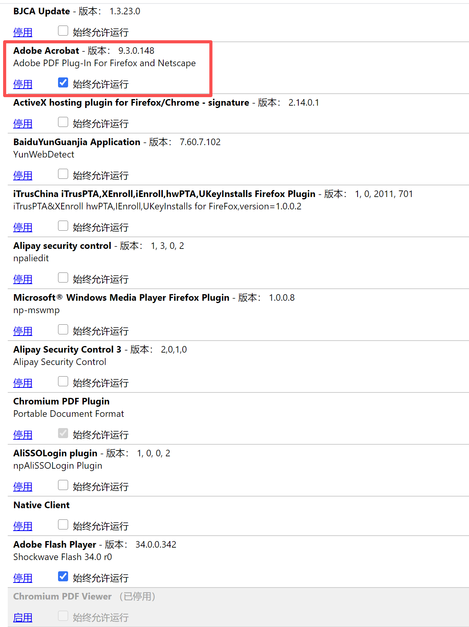This screenshot has height=627, width=469.
Task: Click Alipay Security Control description text
Action: tap(60, 362)
